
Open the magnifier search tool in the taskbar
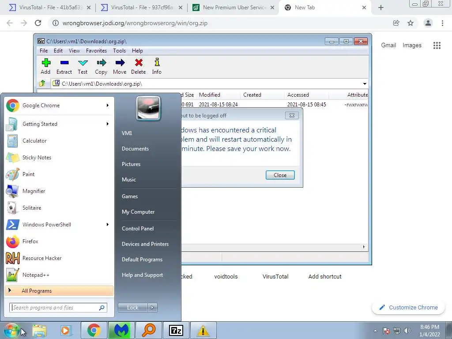pyautogui.click(x=149, y=330)
